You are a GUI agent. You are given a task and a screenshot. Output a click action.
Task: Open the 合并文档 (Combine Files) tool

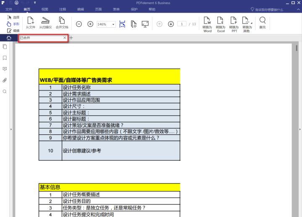click(62, 23)
